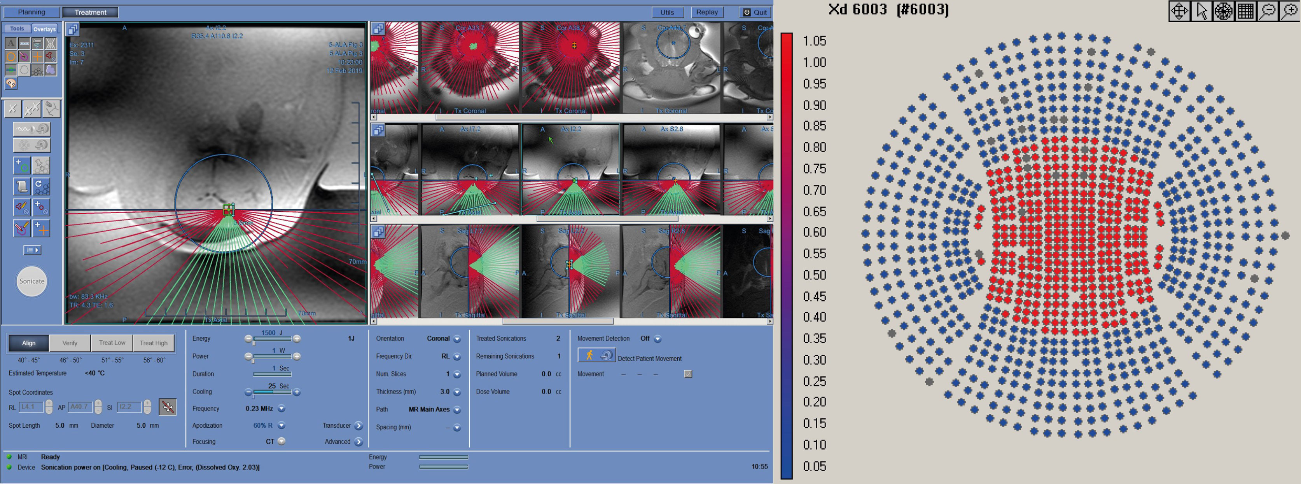This screenshot has width=1301, height=484.
Task: Click the add orange crosshair marker icon
Action: click(x=42, y=228)
